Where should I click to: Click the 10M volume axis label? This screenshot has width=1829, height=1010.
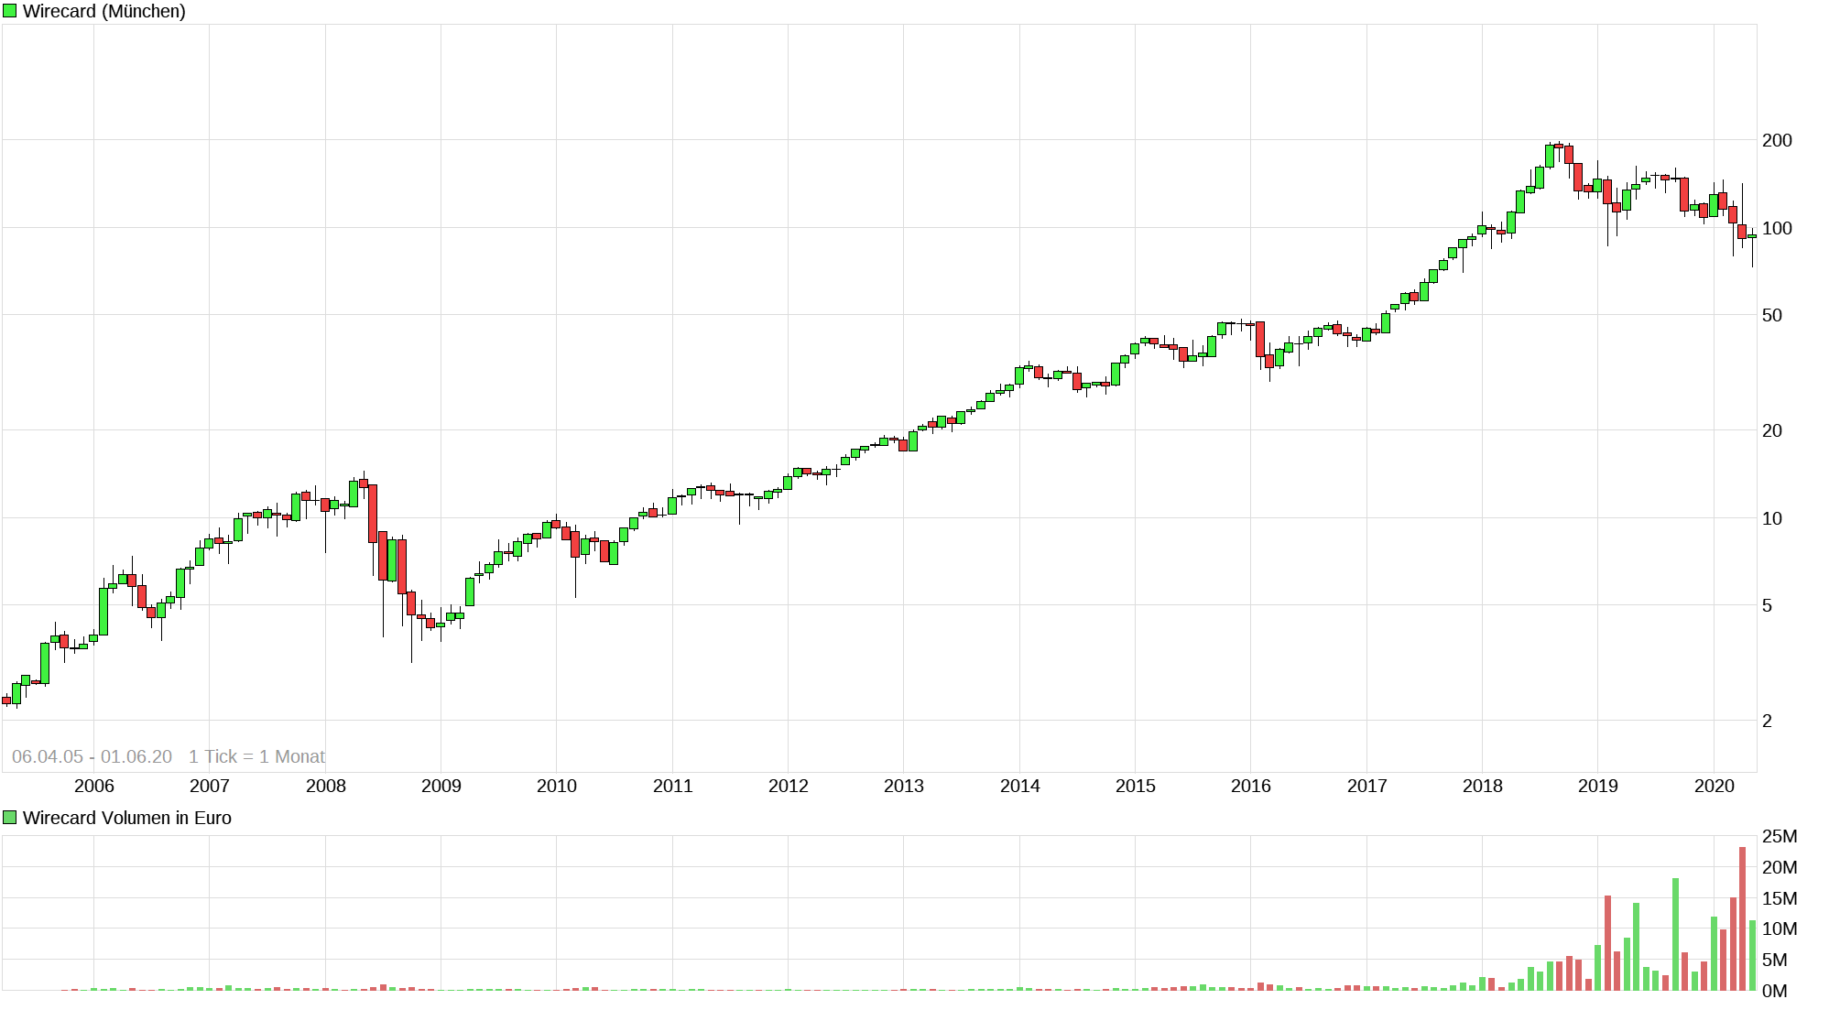[1780, 929]
